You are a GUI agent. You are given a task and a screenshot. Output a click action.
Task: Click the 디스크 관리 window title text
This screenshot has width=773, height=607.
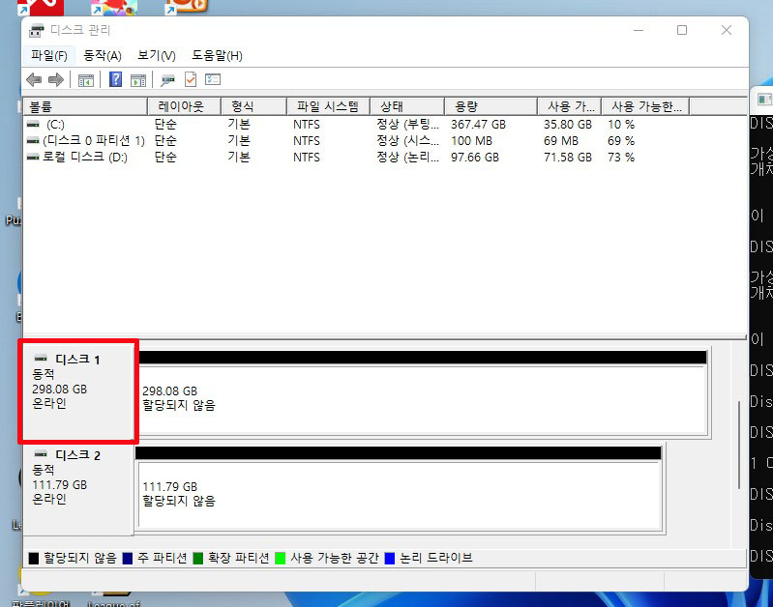[x=80, y=31]
